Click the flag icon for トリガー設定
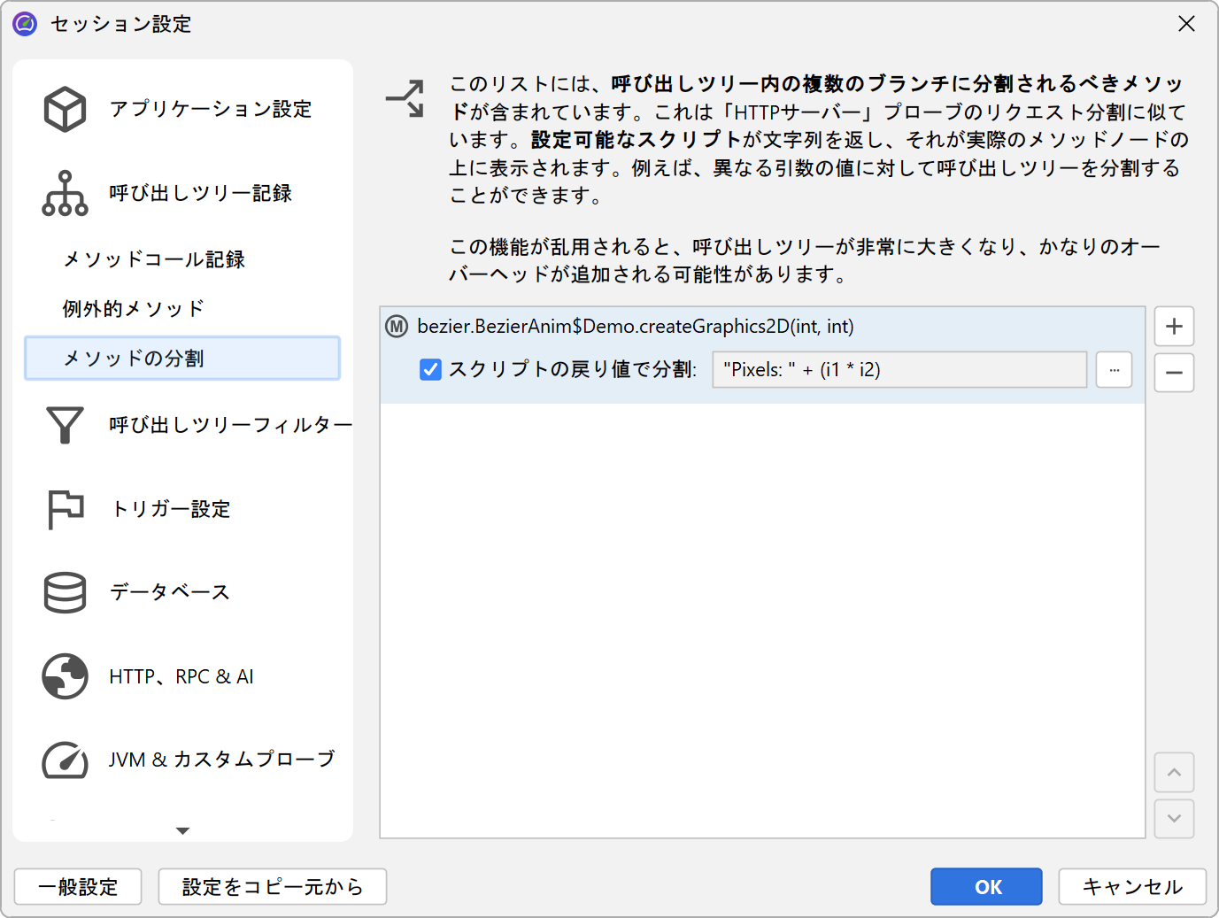Screen dimensions: 1219x918 [x=65, y=510]
